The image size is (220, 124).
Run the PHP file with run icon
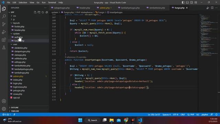(x=208, y=8)
